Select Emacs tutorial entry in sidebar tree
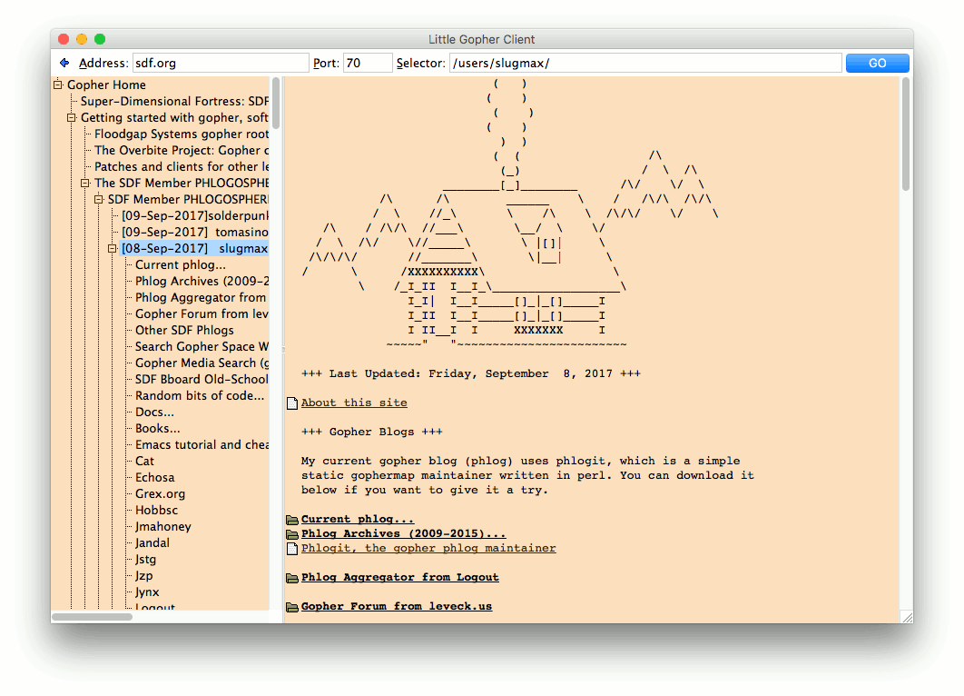964x696 pixels. click(202, 445)
